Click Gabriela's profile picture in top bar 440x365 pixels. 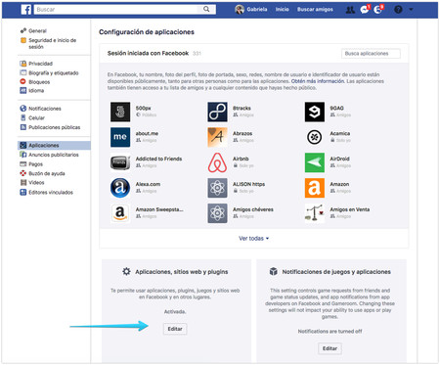[240, 10]
